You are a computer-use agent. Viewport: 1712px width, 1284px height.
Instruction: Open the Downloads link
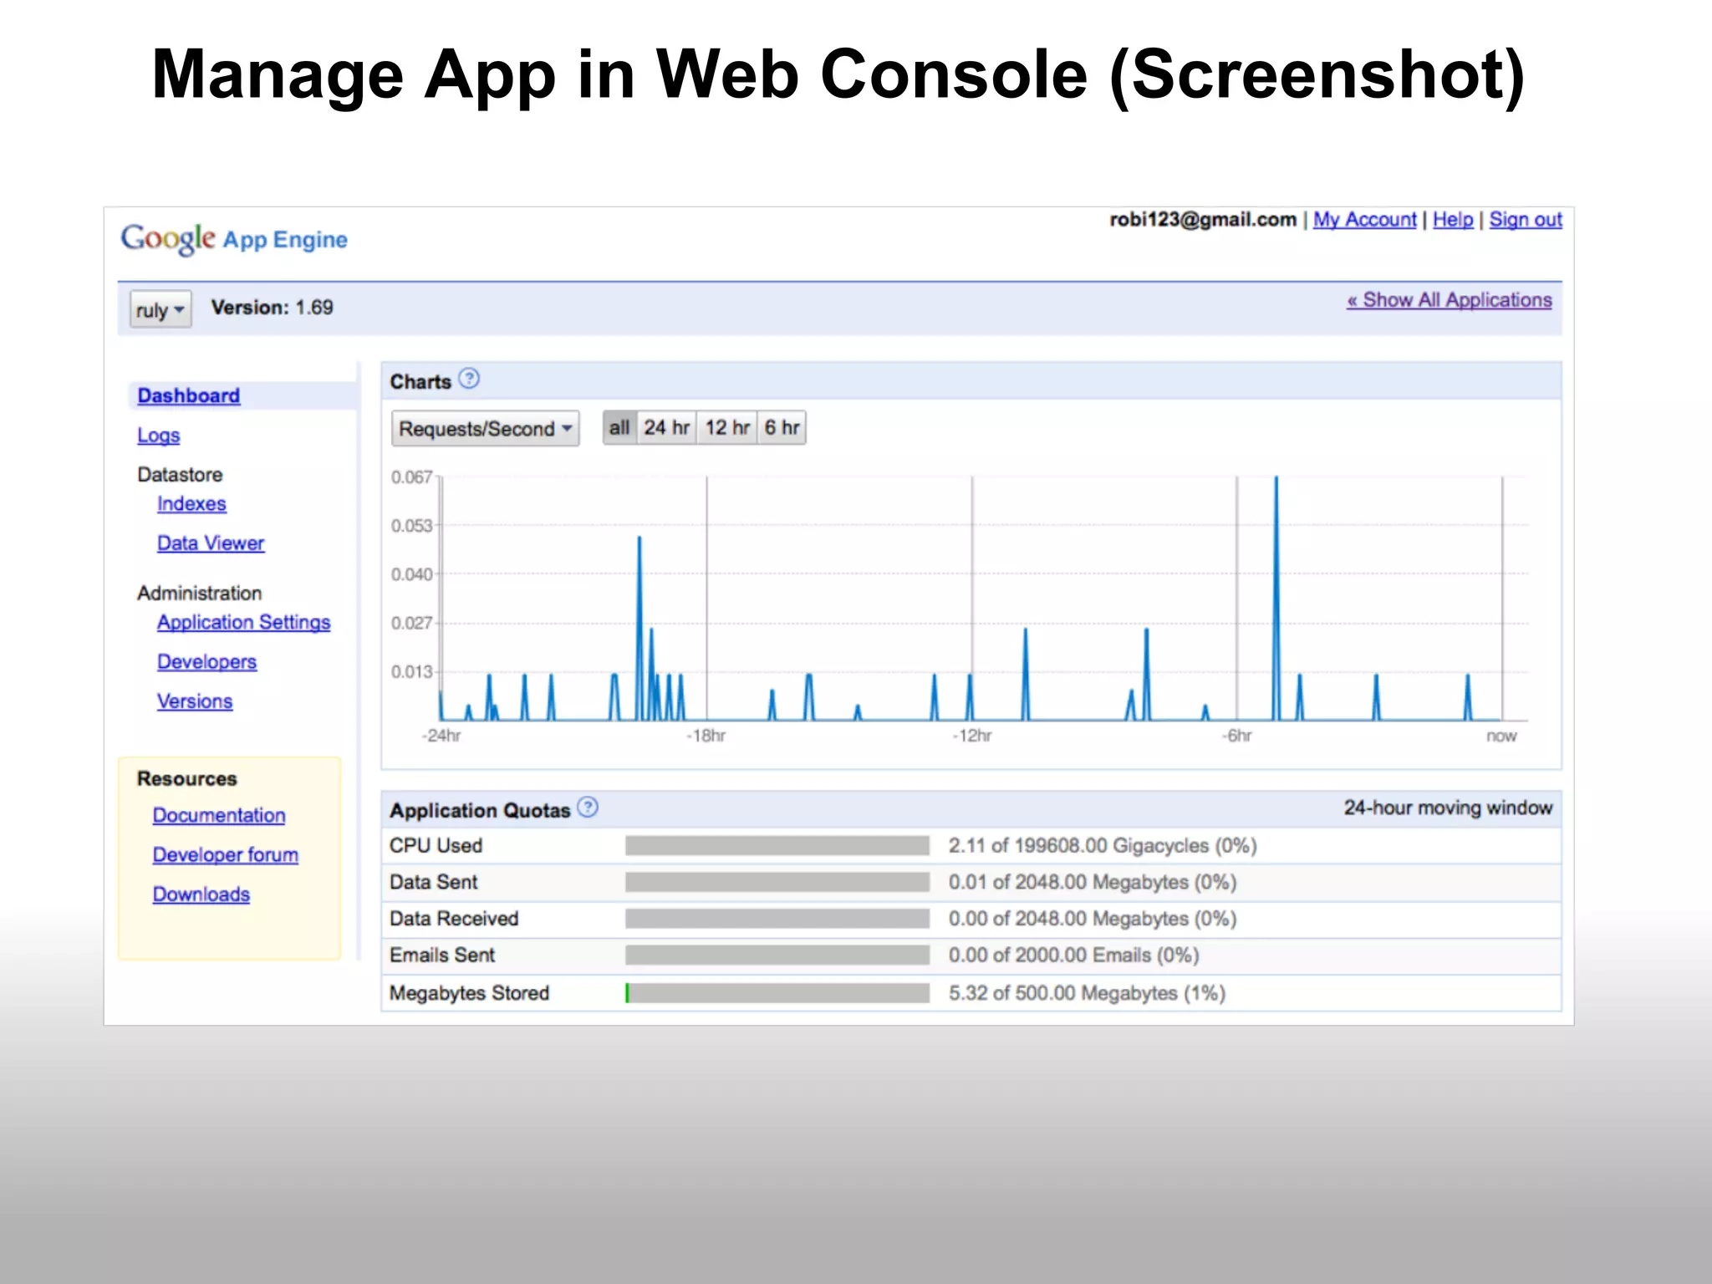[x=201, y=894]
